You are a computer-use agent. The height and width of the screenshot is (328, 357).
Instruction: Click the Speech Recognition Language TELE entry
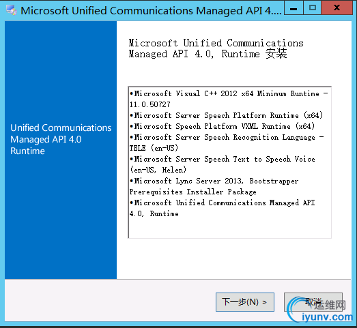(227, 143)
